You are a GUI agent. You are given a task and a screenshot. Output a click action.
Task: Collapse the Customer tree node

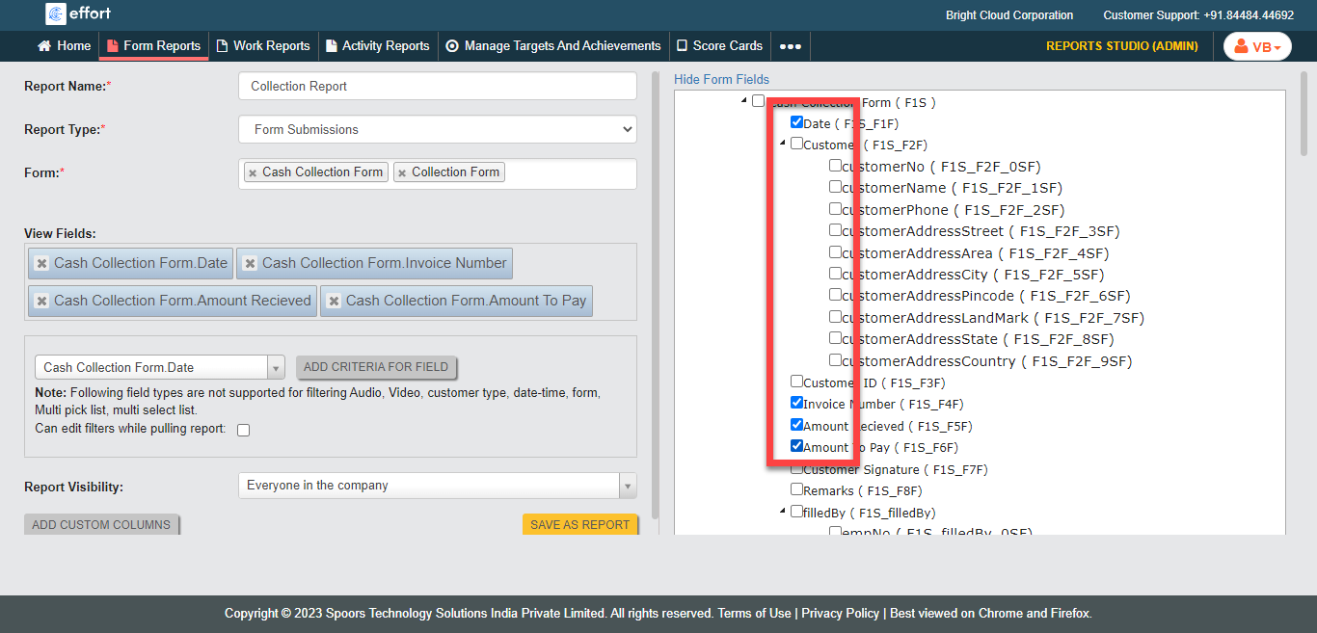[783, 144]
